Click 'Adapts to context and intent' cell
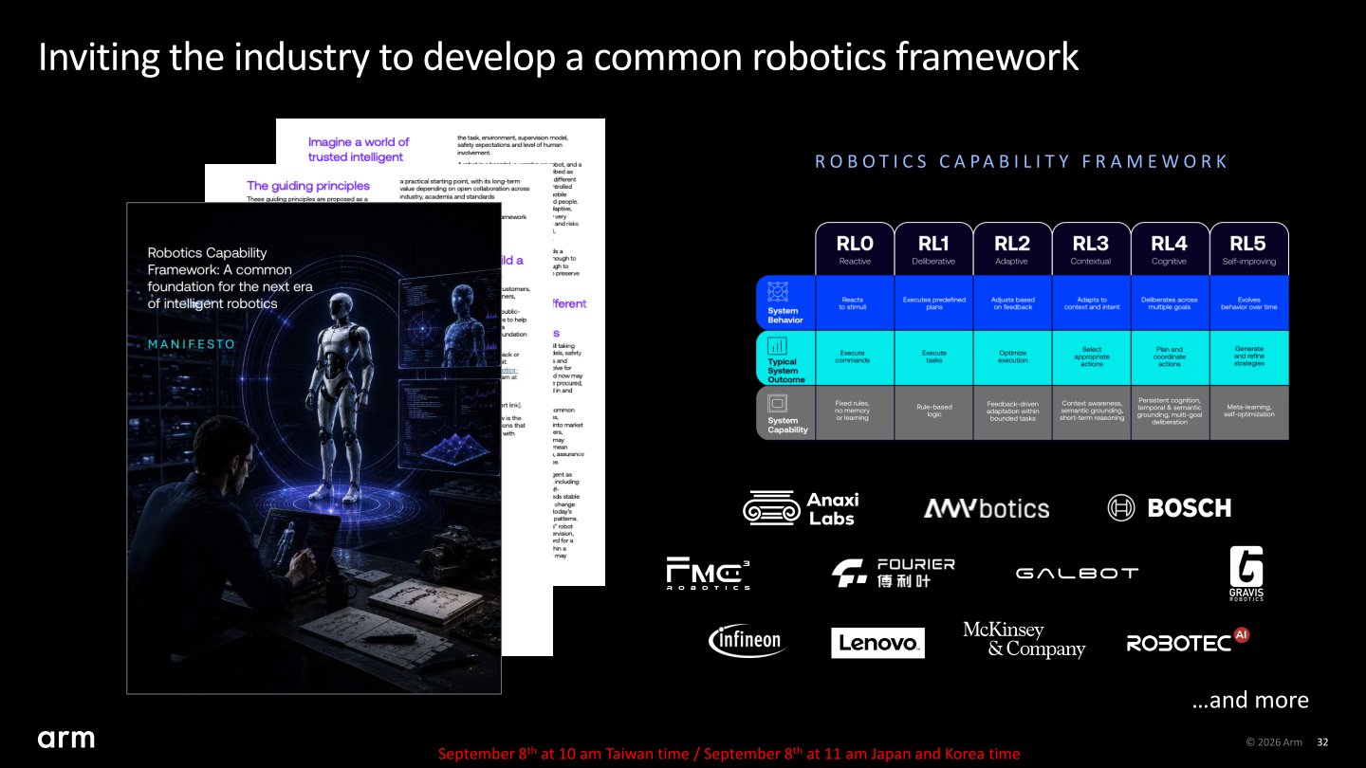 (1091, 302)
